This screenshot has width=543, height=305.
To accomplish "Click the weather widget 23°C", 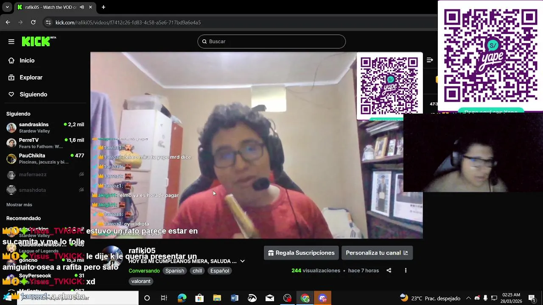I will point(430,298).
